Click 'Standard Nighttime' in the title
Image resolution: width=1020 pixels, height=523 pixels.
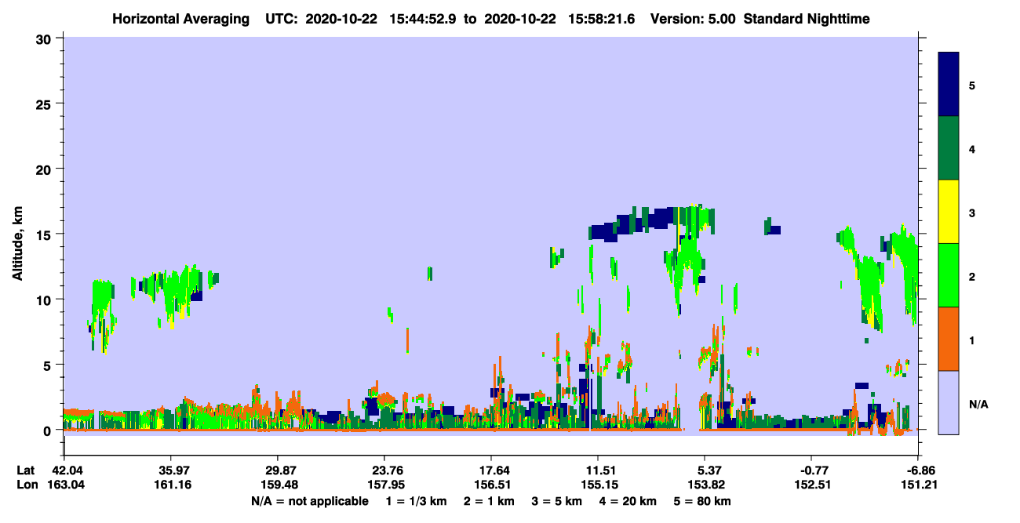(807, 18)
